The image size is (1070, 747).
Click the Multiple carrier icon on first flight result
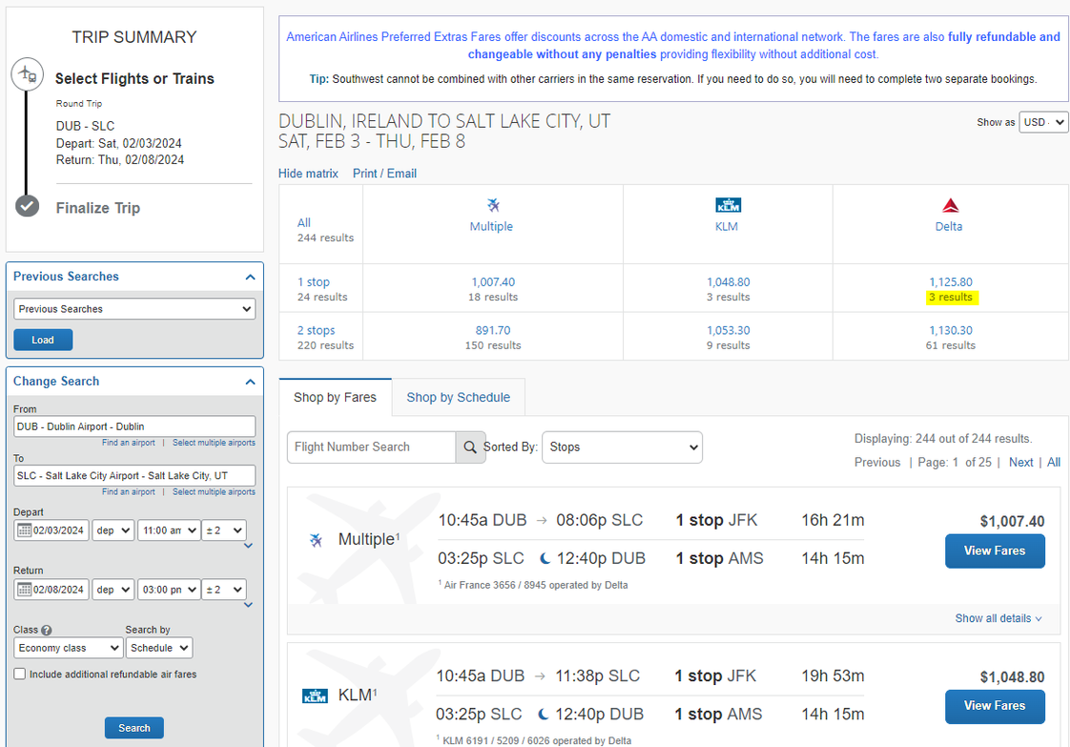(x=316, y=540)
